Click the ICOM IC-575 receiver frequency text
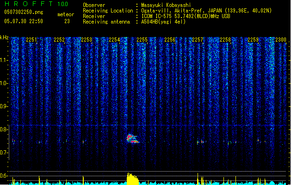291x185 pixels. coord(186,16)
